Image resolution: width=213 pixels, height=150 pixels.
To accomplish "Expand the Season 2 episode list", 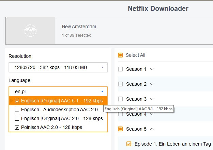I will point(152,84).
